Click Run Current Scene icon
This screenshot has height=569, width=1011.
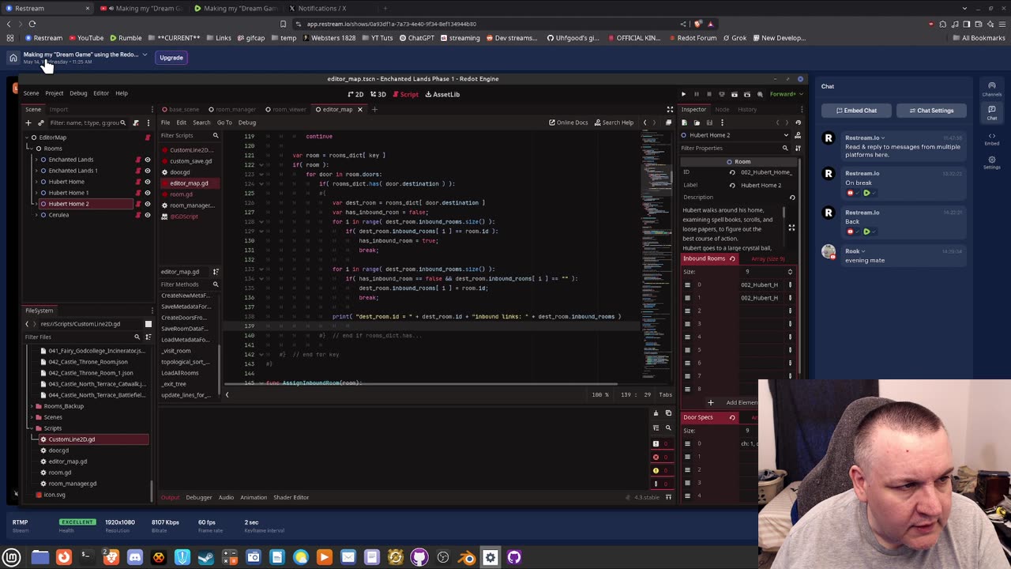[x=735, y=94]
